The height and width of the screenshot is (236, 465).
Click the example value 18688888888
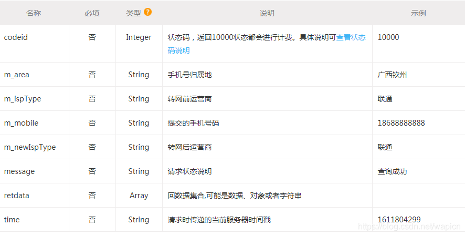pyautogui.click(x=401, y=123)
